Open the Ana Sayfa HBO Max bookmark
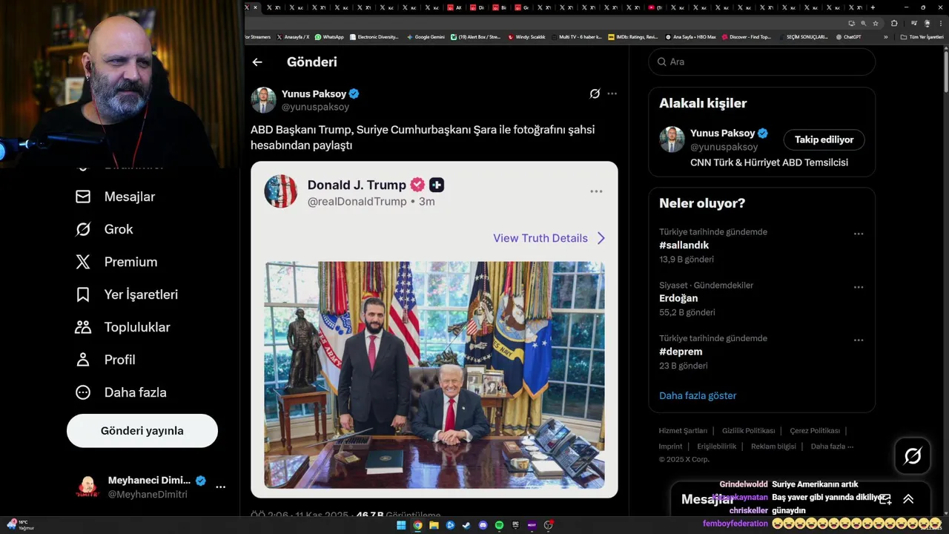The height and width of the screenshot is (534, 949). click(x=690, y=36)
